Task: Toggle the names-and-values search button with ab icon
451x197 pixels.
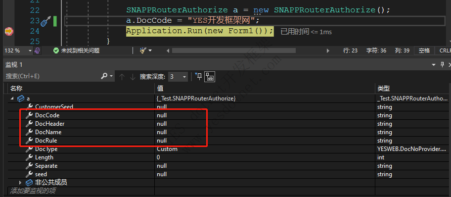Action: click(210, 77)
